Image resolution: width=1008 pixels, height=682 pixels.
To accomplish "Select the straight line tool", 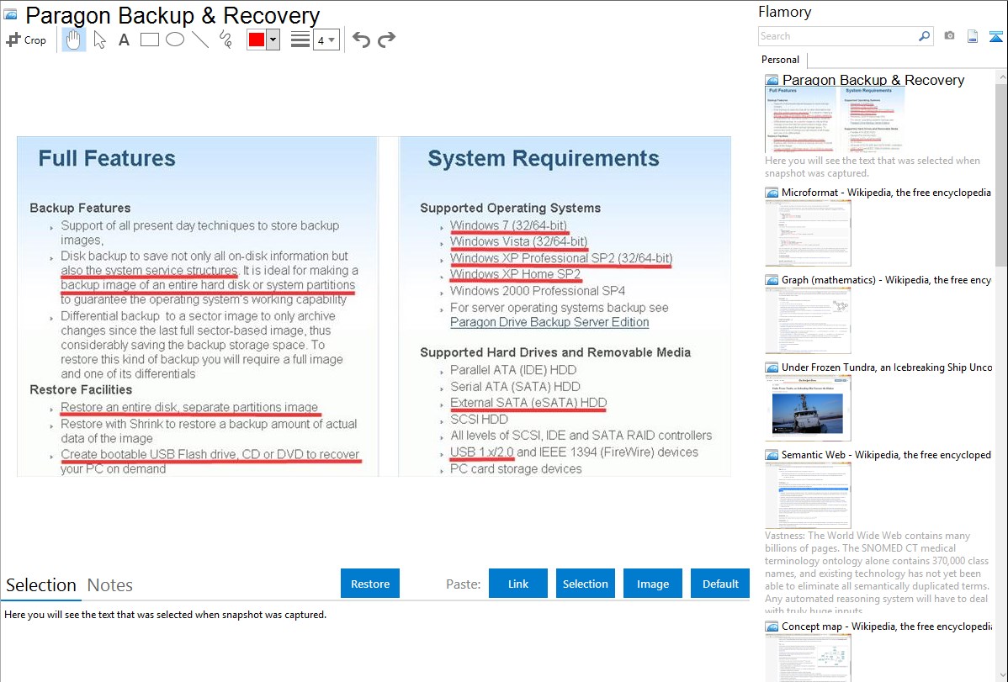I will pos(200,40).
